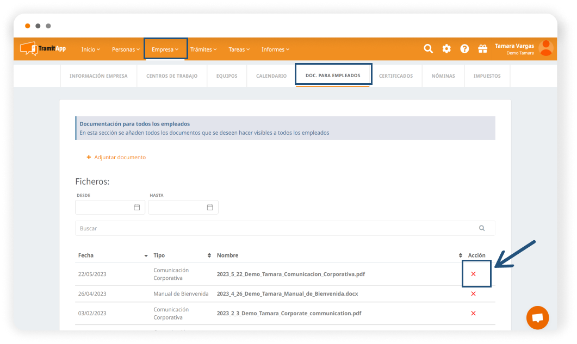Image resolution: width=577 pixels, height=344 pixels.
Task: Remove the Corporate_communication.pdf file with red X
Action: pos(473,313)
